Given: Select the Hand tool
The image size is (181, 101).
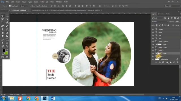Looking at the screenshot, I should (3, 47).
